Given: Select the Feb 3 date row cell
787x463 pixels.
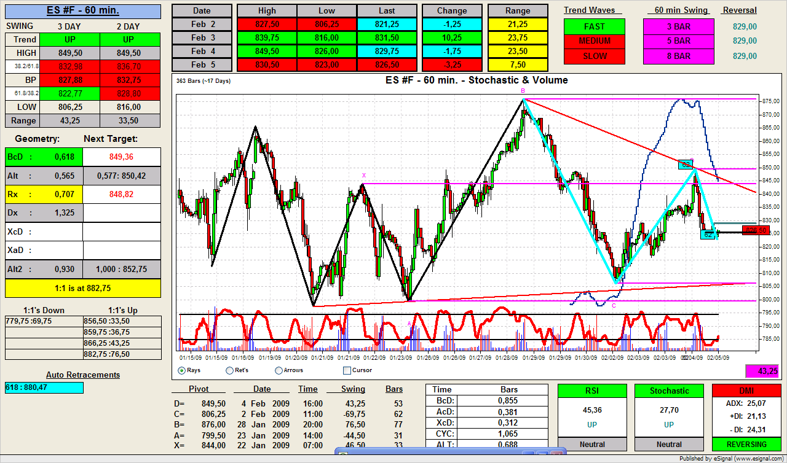Looking at the screenshot, I should click(202, 37).
